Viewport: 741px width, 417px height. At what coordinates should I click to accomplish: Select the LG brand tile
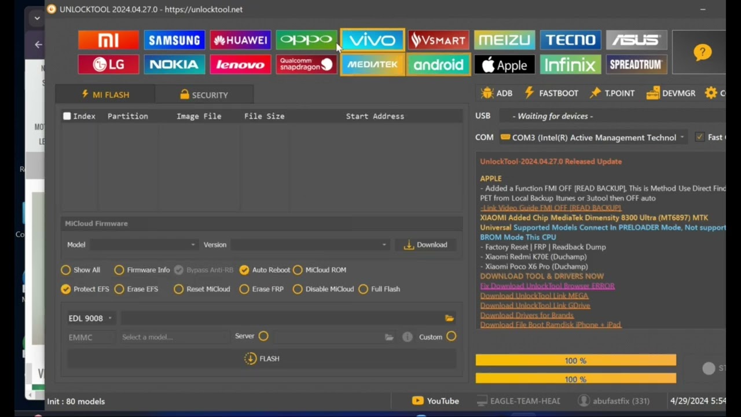click(x=108, y=64)
